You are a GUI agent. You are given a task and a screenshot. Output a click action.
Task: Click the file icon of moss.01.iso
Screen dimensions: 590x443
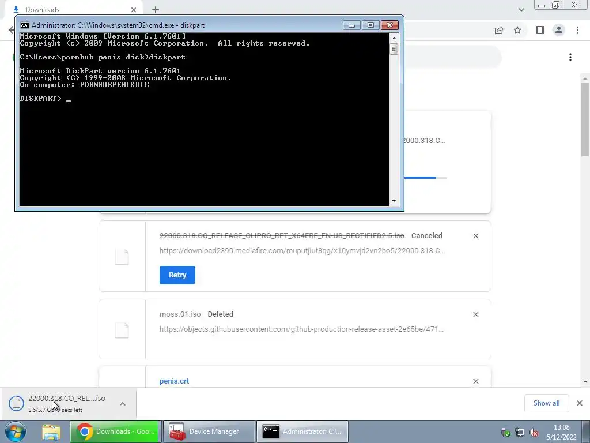tap(122, 330)
